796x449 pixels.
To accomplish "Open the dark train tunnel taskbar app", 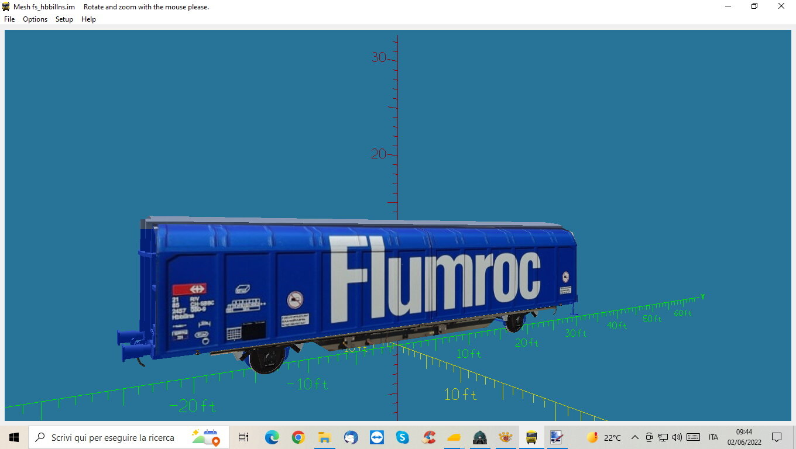I will [480, 437].
